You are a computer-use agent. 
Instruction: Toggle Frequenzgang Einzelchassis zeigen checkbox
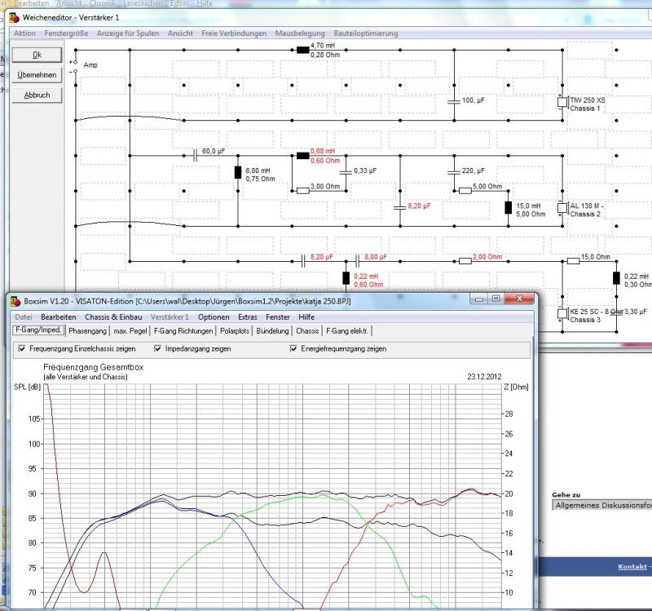click(x=22, y=348)
